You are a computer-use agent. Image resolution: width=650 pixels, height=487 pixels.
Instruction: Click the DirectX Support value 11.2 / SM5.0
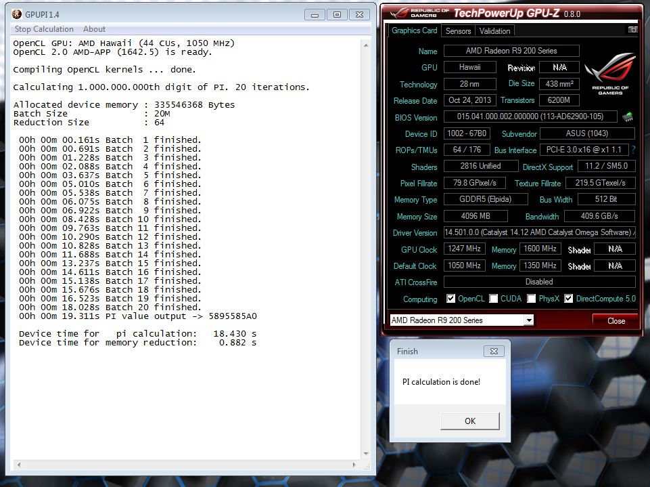[x=606, y=166]
